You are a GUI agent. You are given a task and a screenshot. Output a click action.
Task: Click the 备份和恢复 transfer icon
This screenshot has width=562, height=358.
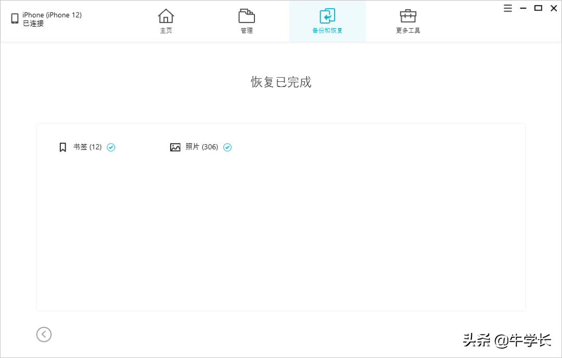[x=327, y=16]
